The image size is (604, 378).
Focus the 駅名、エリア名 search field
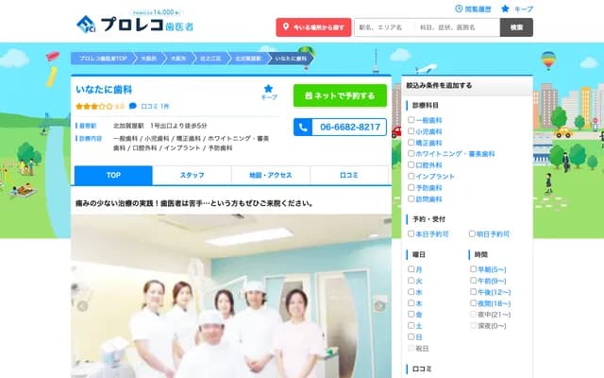pyautogui.click(x=384, y=27)
